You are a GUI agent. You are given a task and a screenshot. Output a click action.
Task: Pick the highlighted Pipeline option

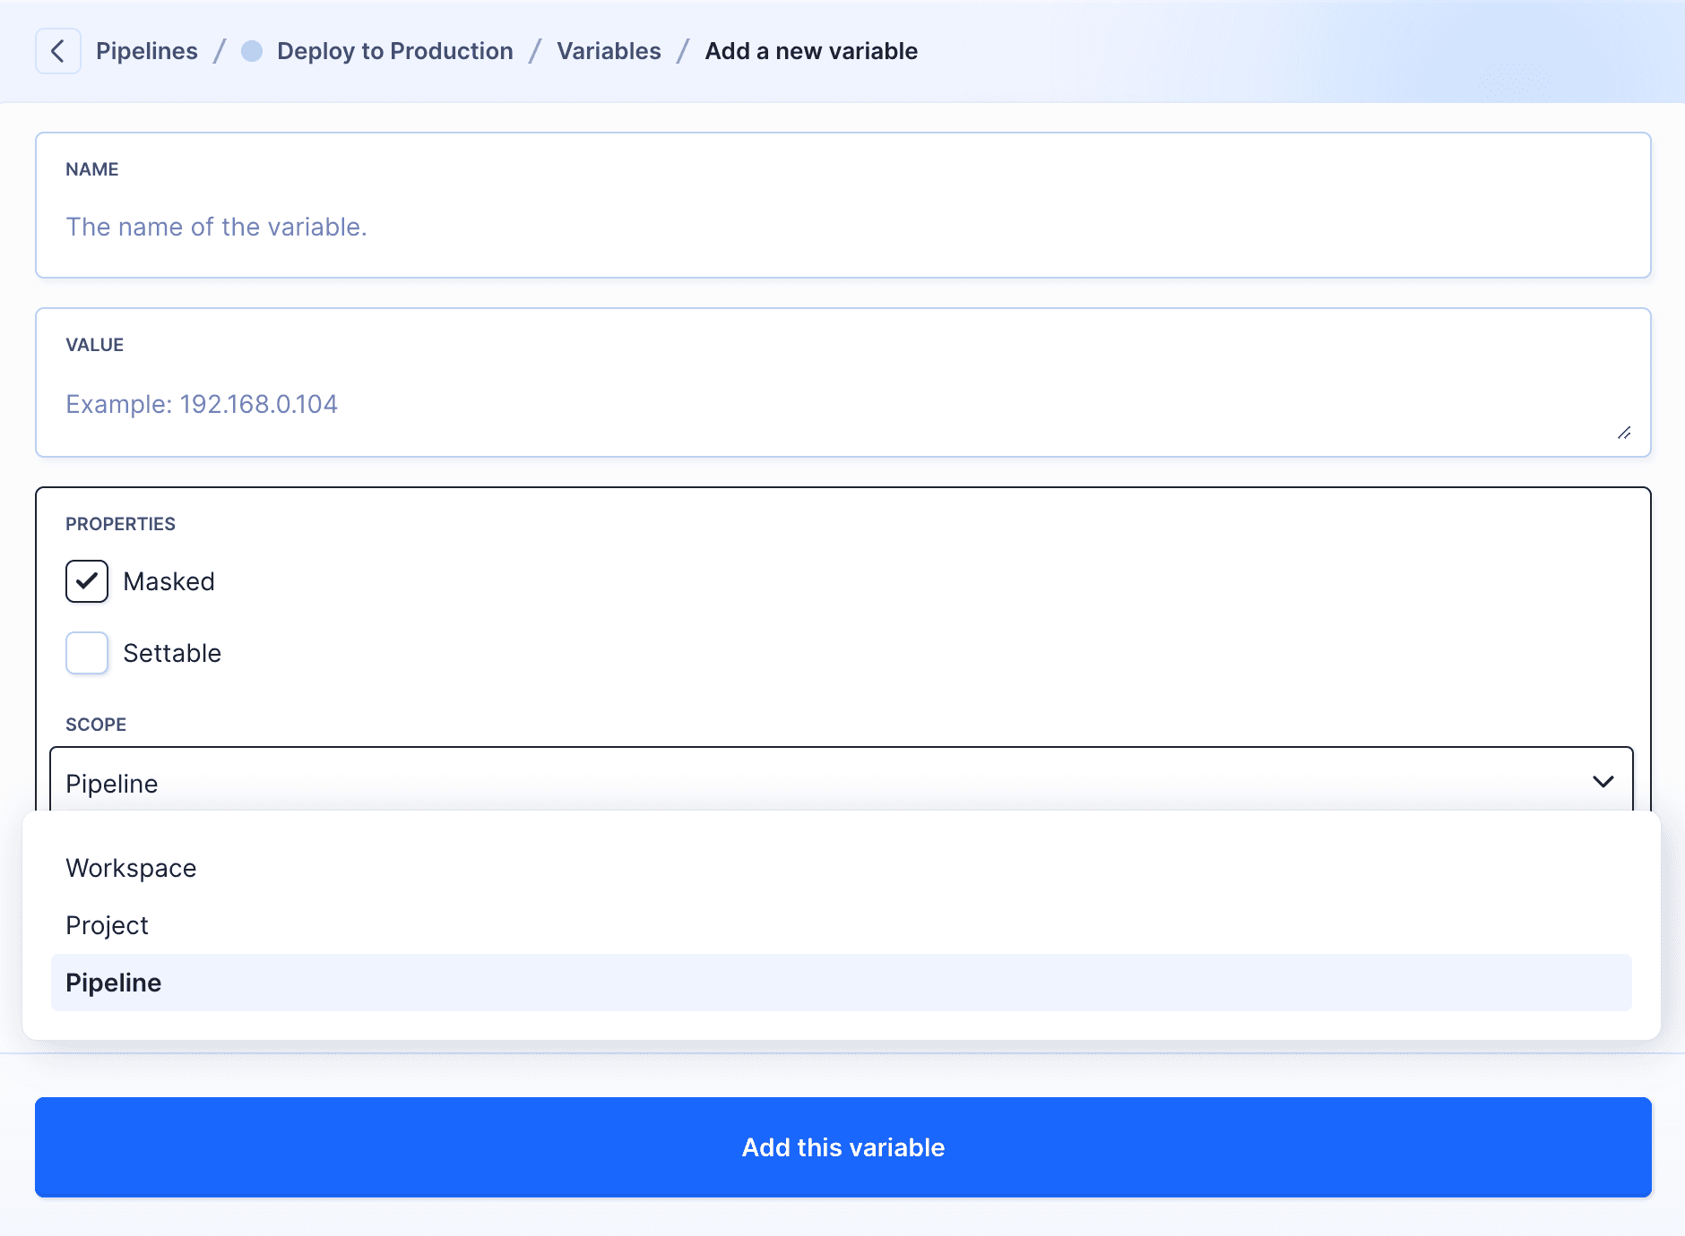click(x=114, y=982)
